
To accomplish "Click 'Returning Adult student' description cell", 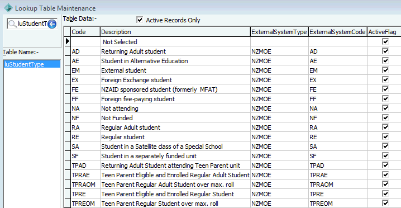I will (x=175, y=51).
